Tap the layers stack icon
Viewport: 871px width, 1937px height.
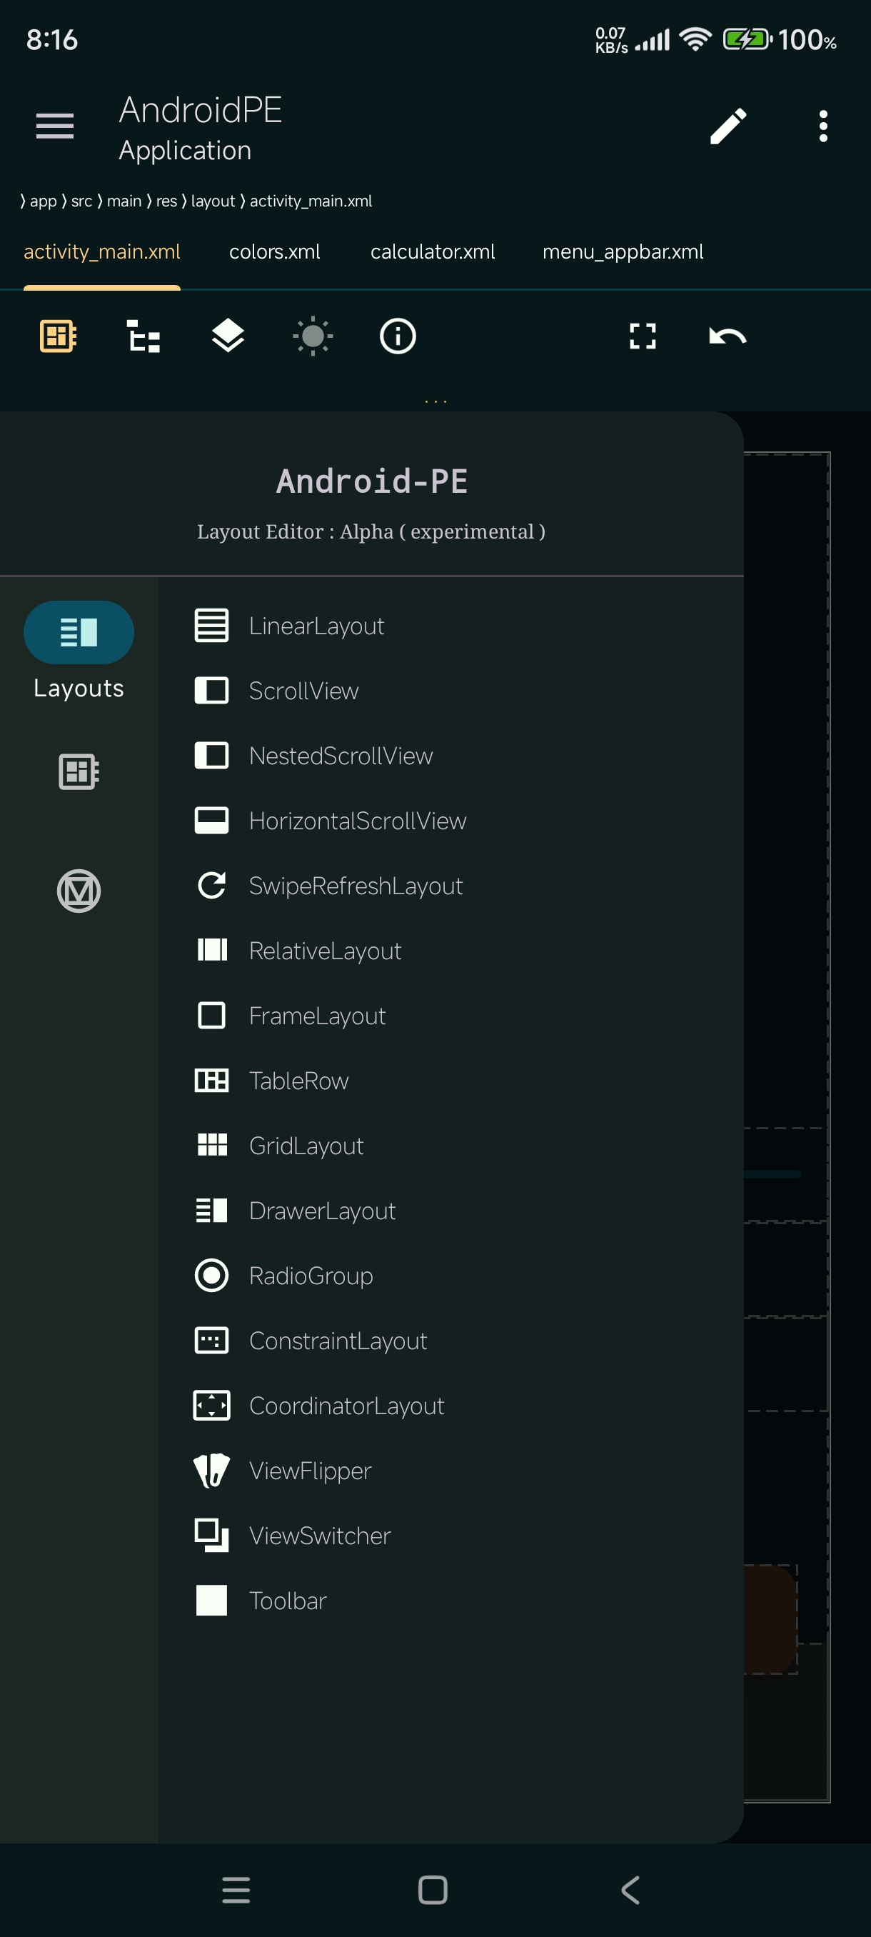pos(228,336)
